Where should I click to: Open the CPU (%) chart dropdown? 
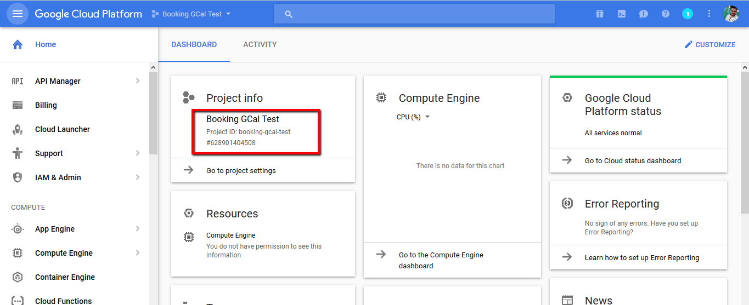[413, 117]
